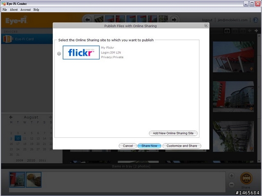Click the single-view layout icon above gallery

[227, 31]
